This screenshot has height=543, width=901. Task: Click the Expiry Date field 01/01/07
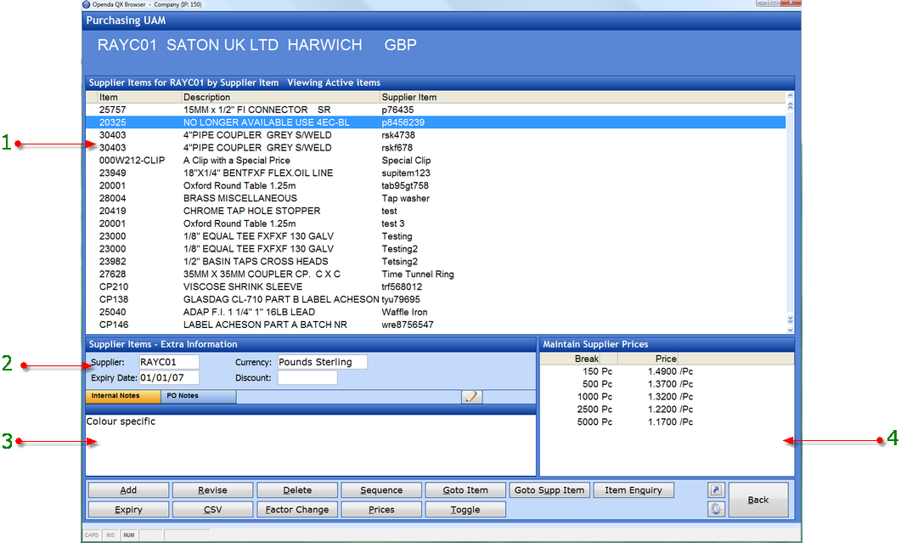169,378
